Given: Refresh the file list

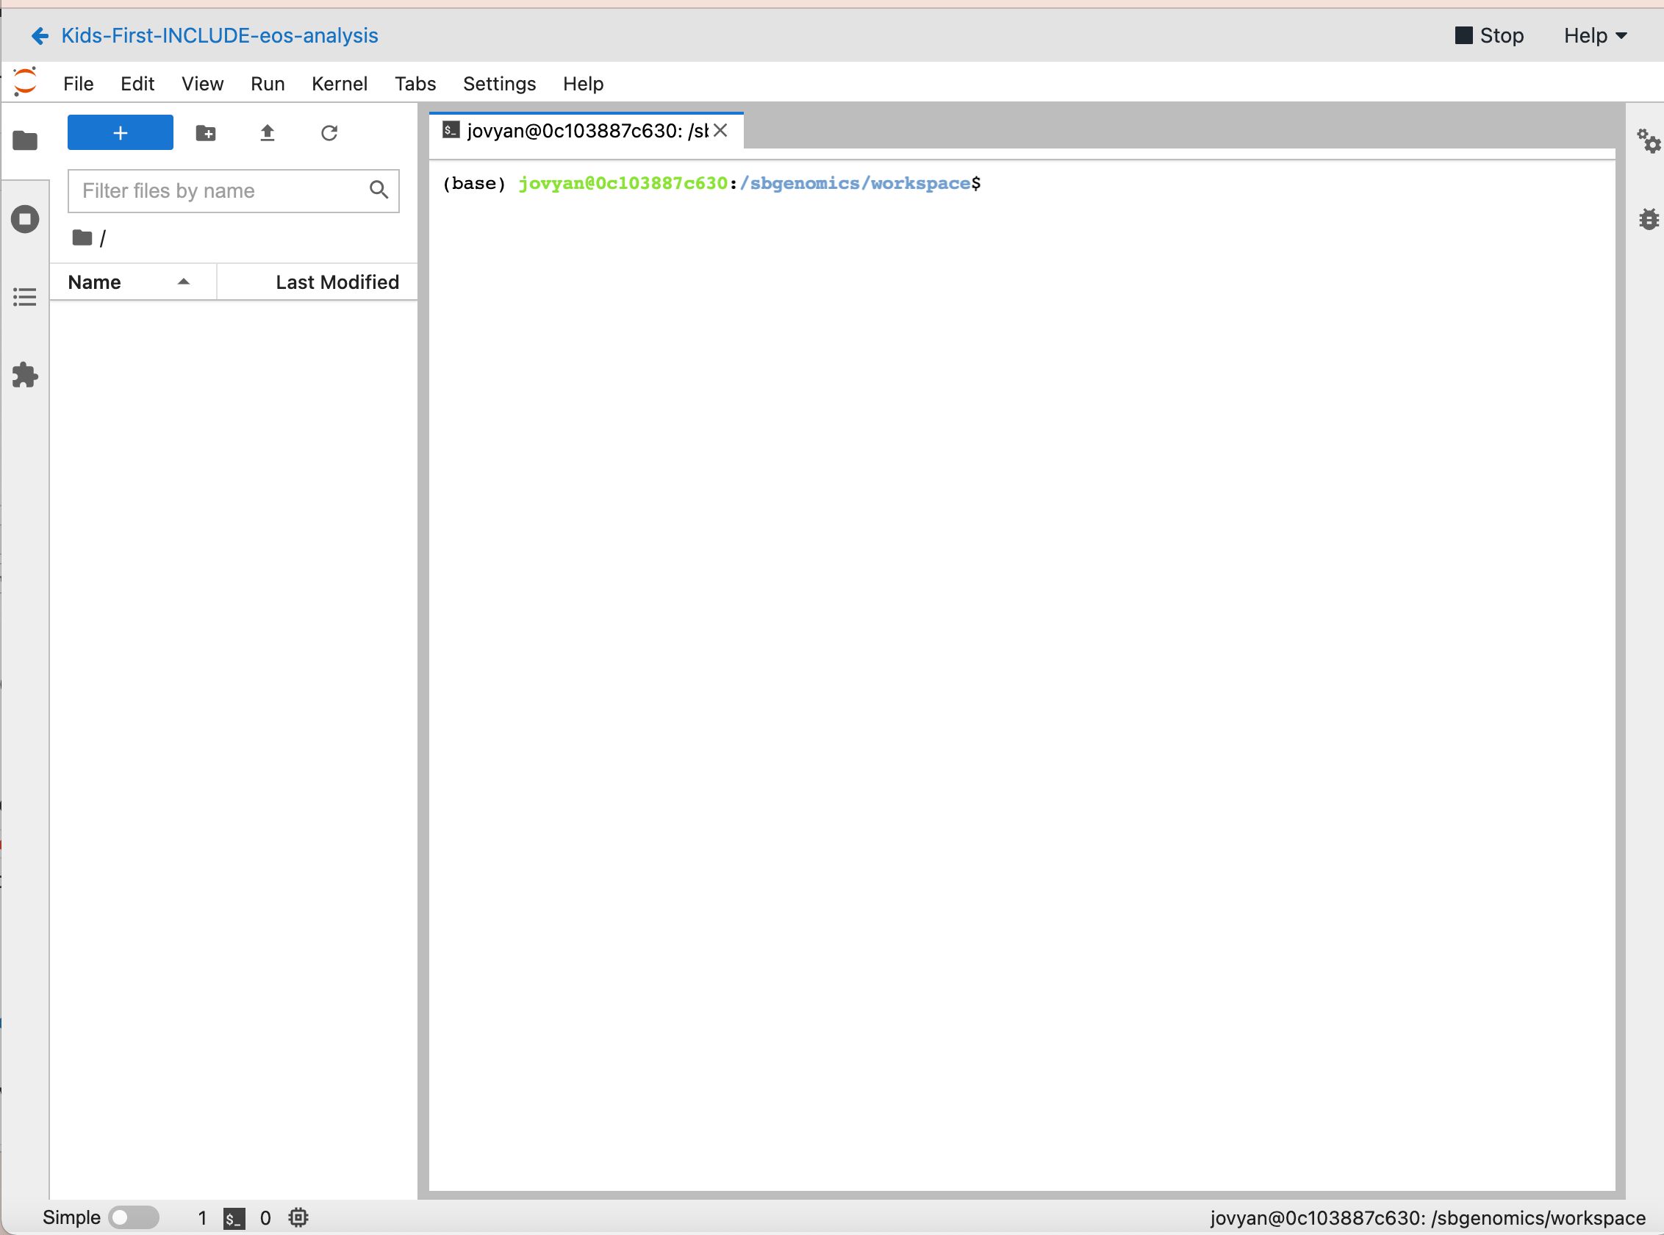Looking at the screenshot, I should [329, 132].
